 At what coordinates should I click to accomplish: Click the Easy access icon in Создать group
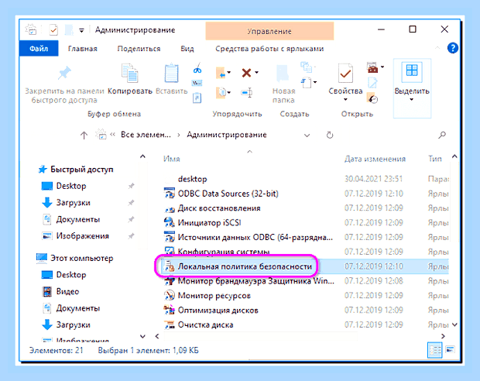[307, 67]
